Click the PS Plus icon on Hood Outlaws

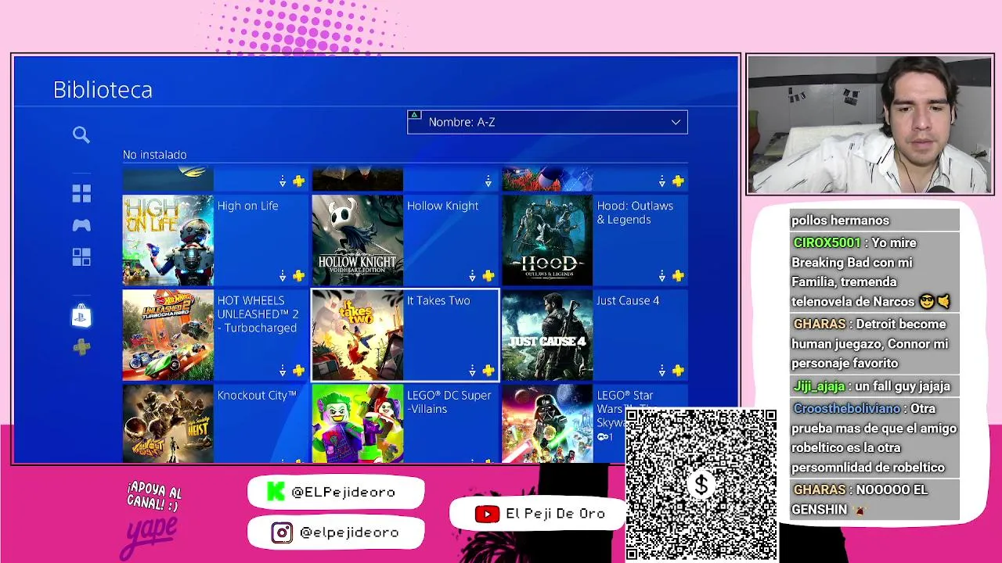[x=678, y=276]
